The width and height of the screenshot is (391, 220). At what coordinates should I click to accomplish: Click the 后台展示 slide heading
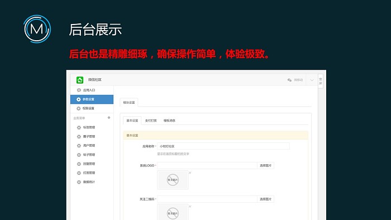(x=96, y=30)
